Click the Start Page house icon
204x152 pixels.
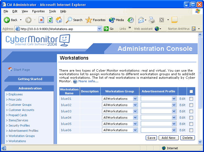[10, 69]
